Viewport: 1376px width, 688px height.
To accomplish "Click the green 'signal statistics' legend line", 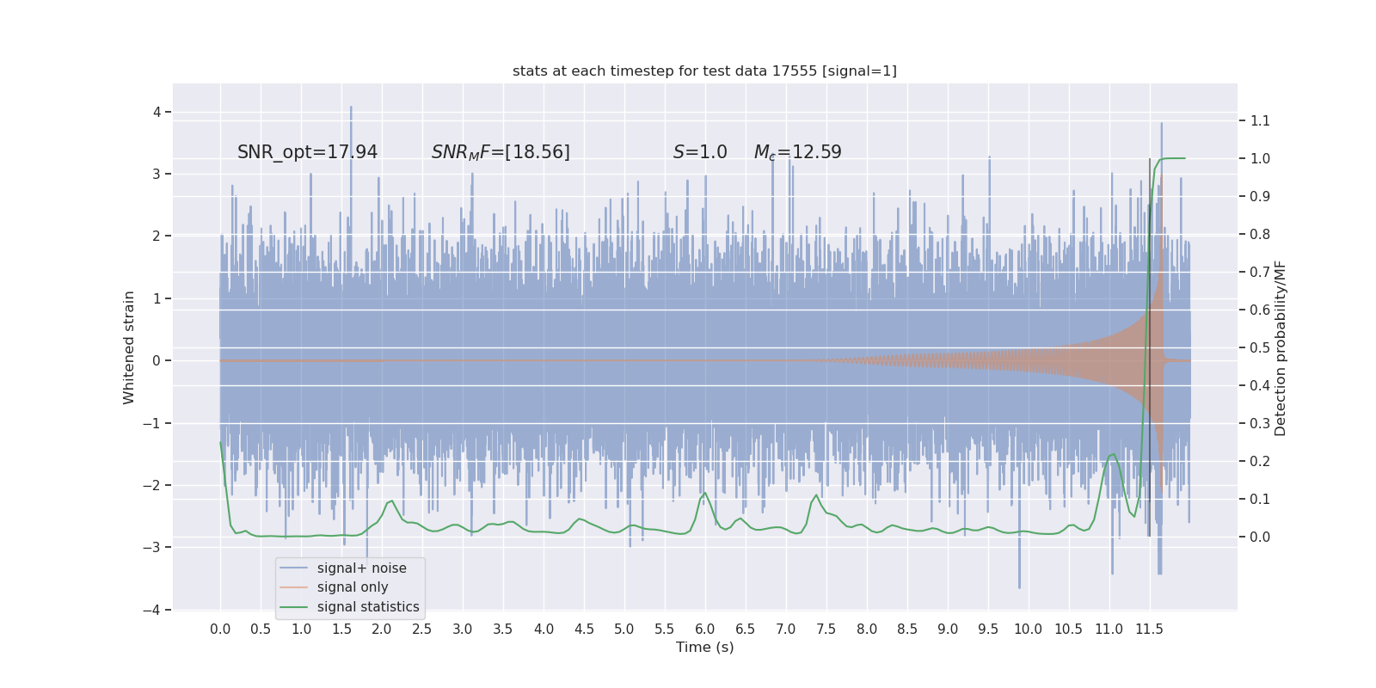I will pyautogui.click(x=293, y=607).
